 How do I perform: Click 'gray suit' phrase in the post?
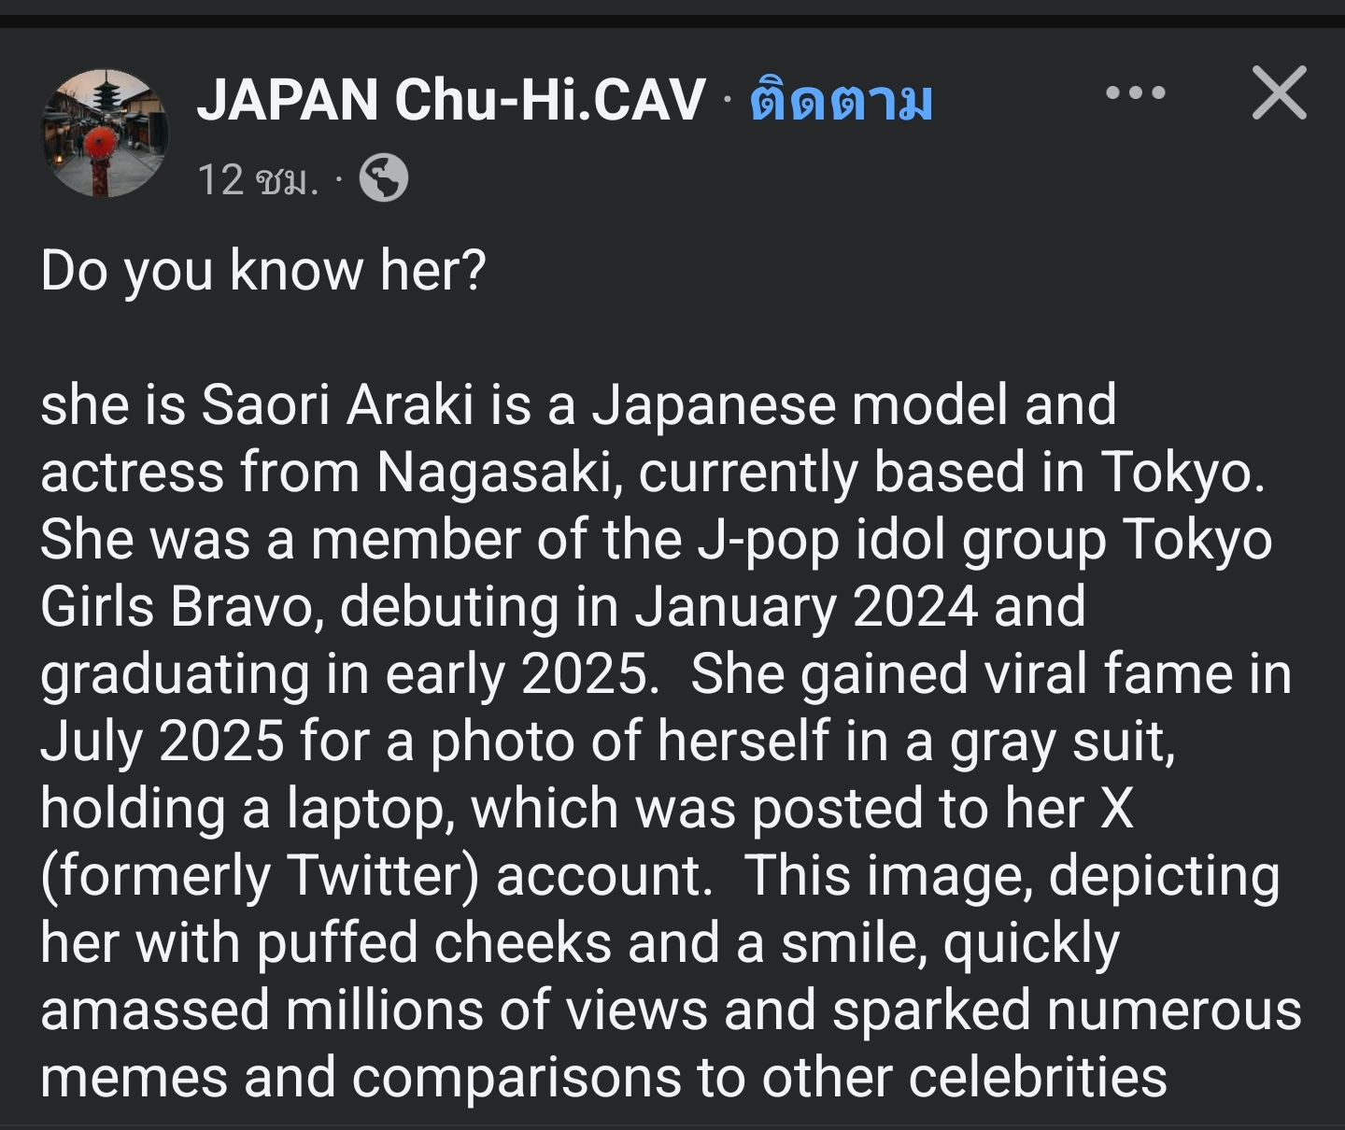pyautogui.click(x=1062, y=742)
